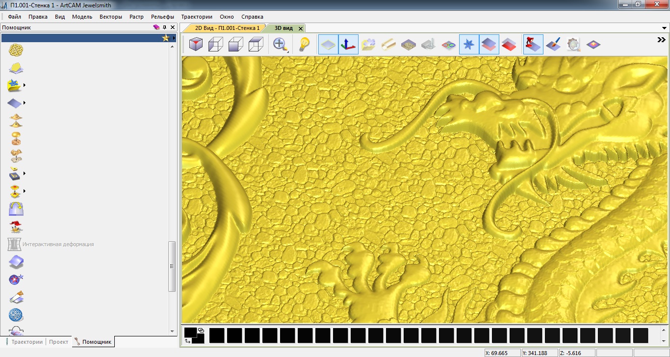Click the open yellow folder toolbar icon

(368, 45)
